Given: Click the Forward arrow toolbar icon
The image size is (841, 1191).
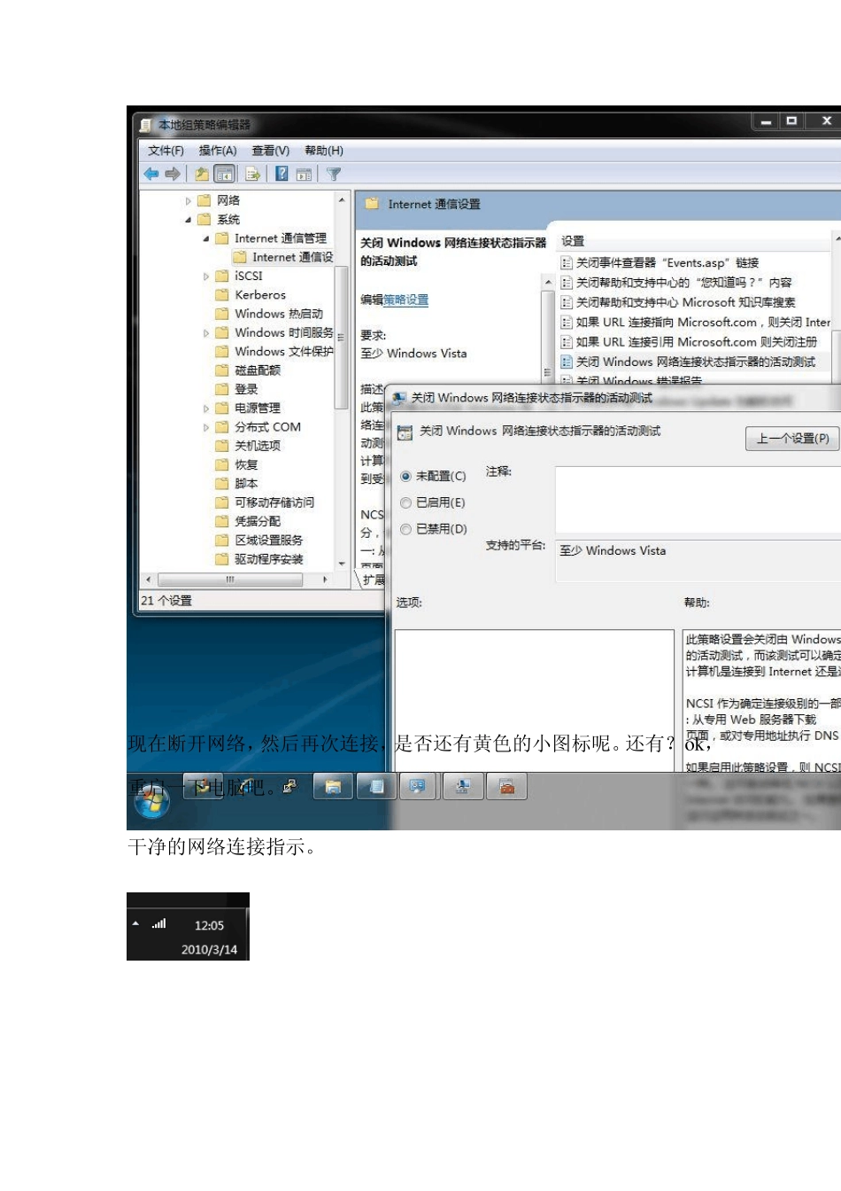Looking at the screenshot, I should click(173, 174).
